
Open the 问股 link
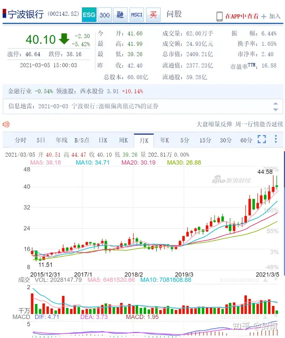[x=174, y=14]
